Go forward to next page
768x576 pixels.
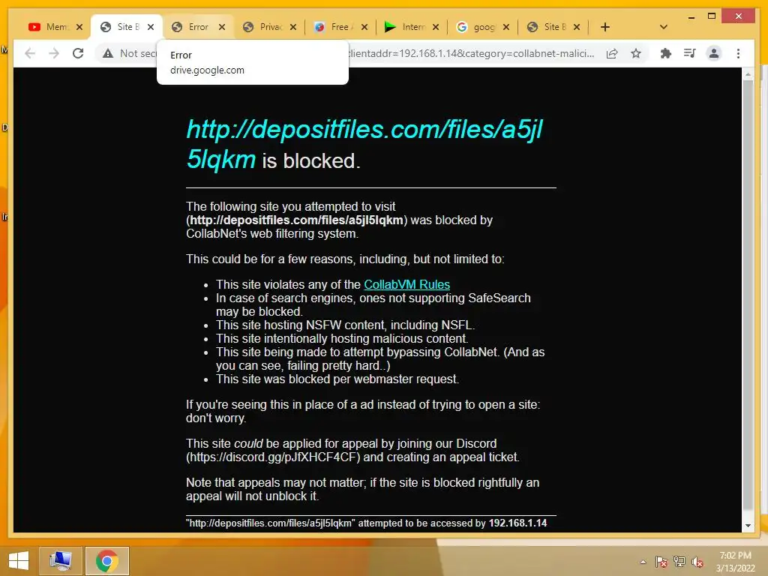[x=54, y=53]
